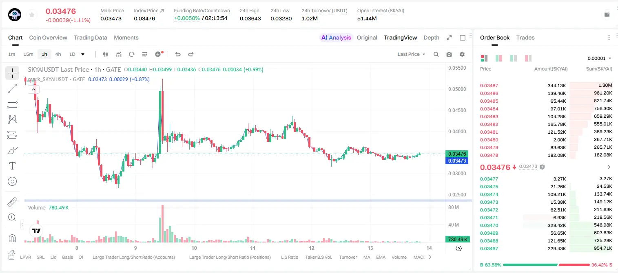Enable the LPVR indicator
Screen dimensions: 618x273
(x=26, y=257)
